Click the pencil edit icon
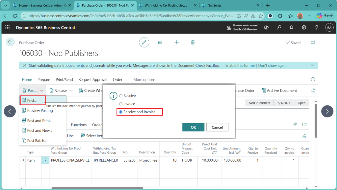Screen dimensions: 337x190 click(144, 42)
